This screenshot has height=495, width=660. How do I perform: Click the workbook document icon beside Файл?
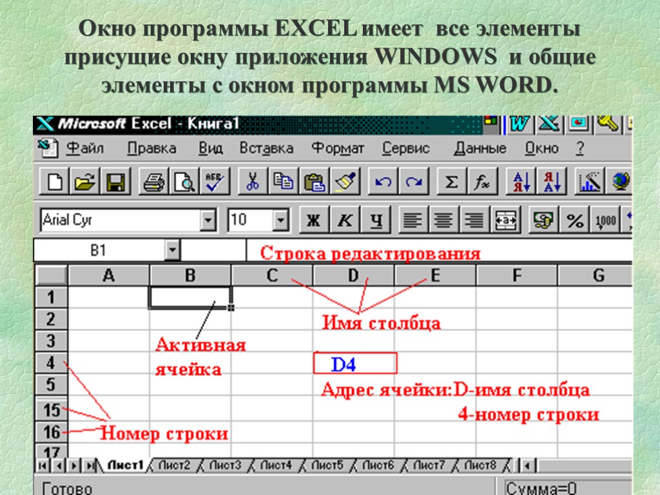48,148
